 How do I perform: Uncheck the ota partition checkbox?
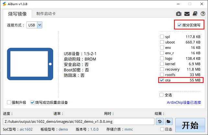[x=162, y=80]
